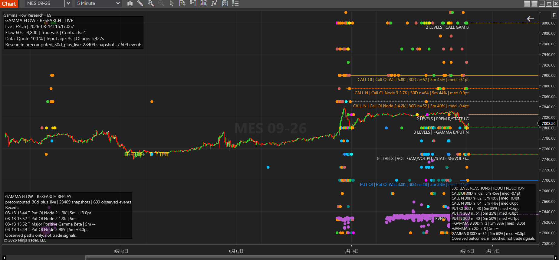The height and width of the screenshot is (260, 559).
Task: Select the Chart tab
Action: click(9, 4)
